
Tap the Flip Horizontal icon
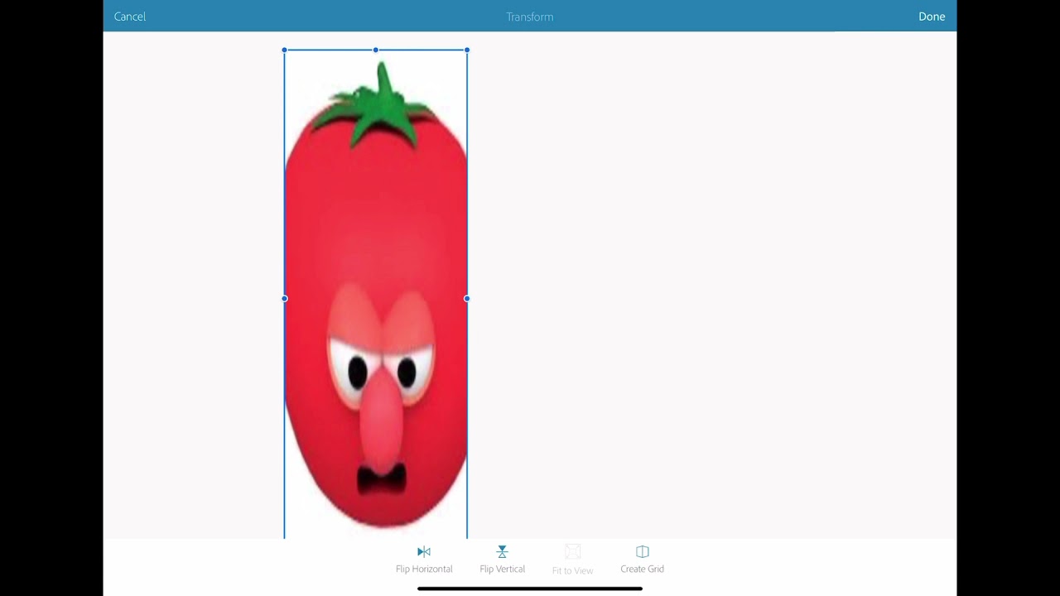point(424,552)
